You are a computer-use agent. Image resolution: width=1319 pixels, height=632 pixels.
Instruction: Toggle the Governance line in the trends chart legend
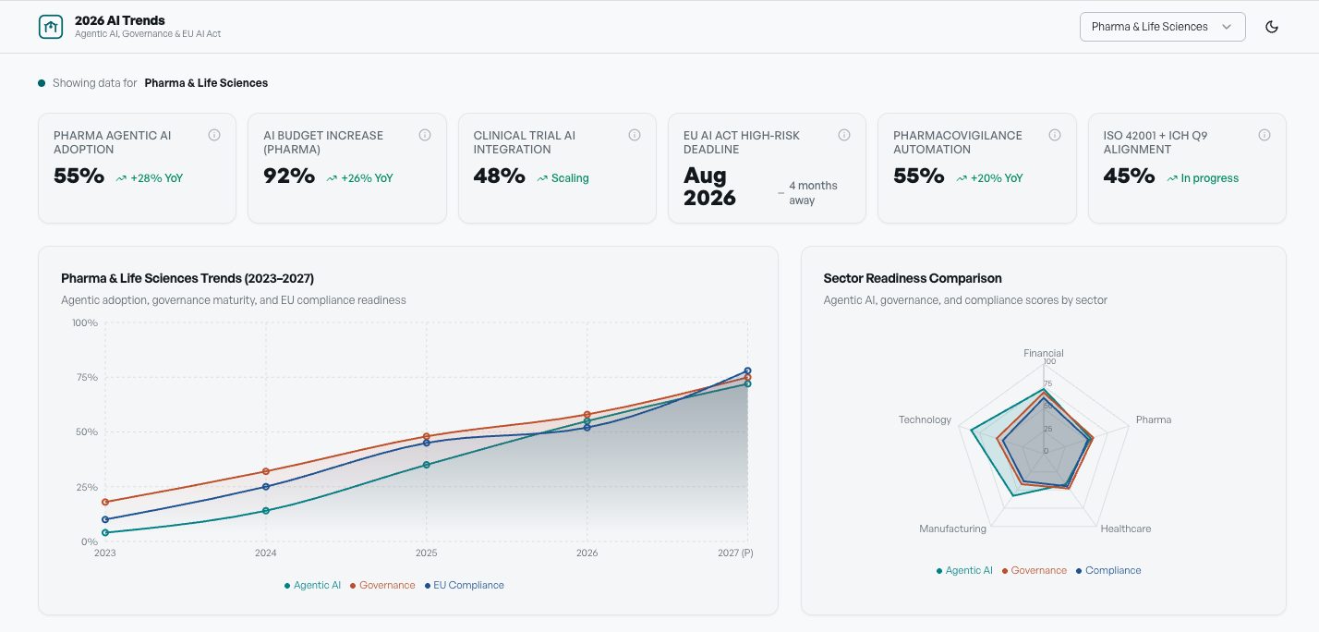381,585
